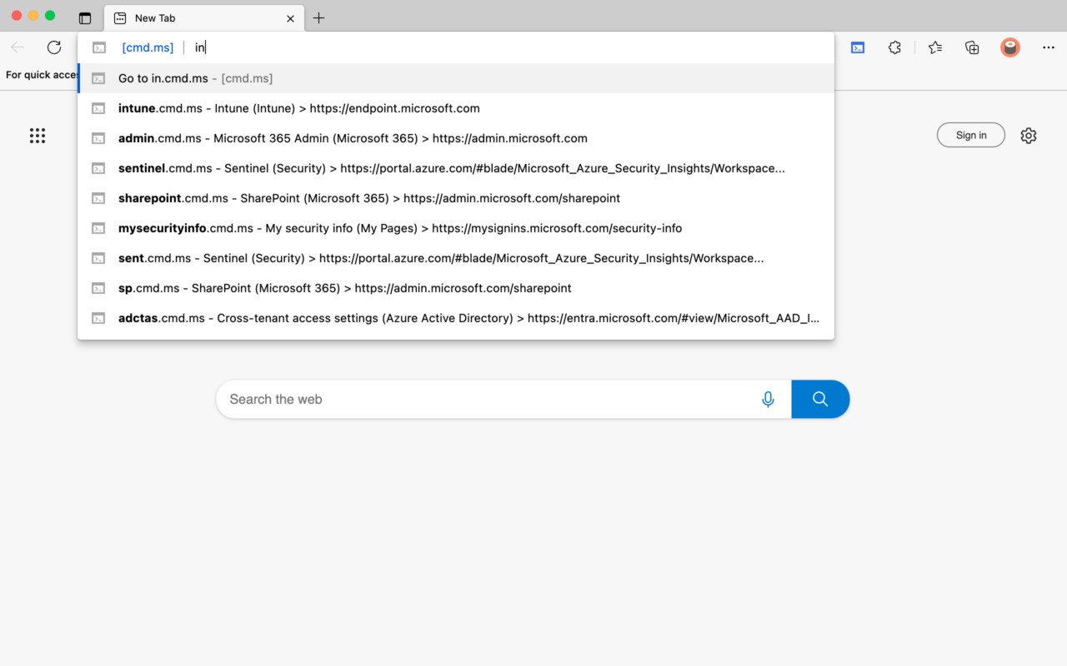Select Go to in.cmd.ms suggestion
1067x666 pixels.
tap(456, 78)
